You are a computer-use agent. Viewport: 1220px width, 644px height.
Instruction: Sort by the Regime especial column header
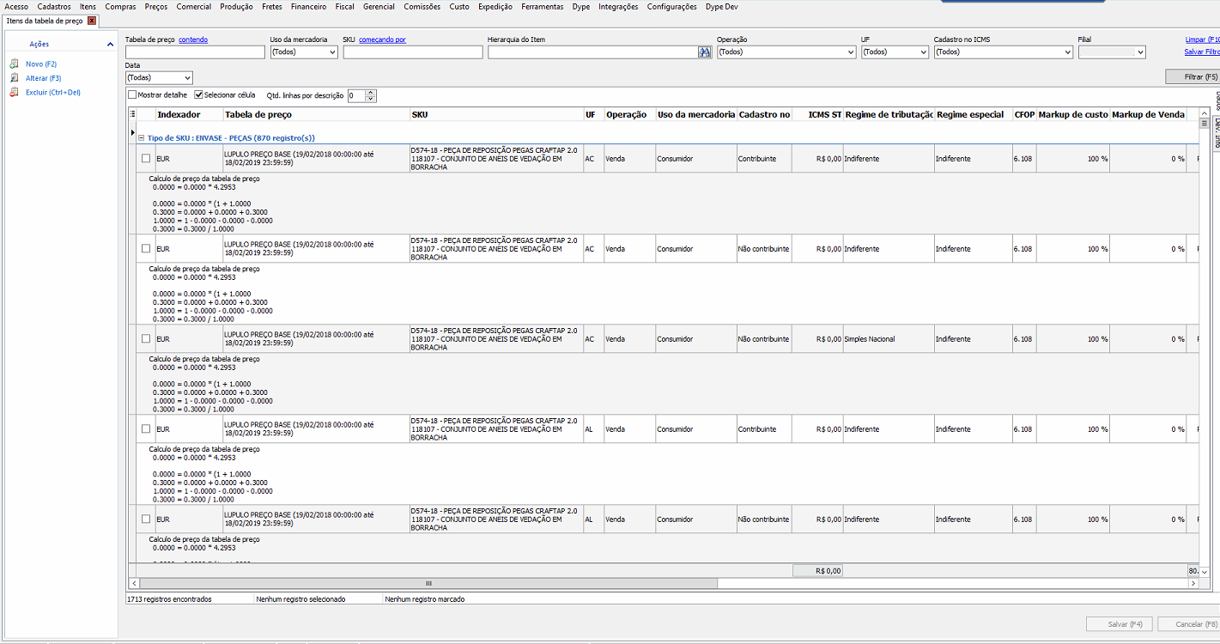[x=970, y=114]
